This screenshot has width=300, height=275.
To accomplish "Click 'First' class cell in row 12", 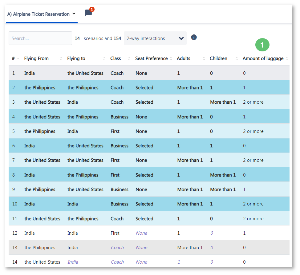I will pyautogui.click(x=115, y=233).
